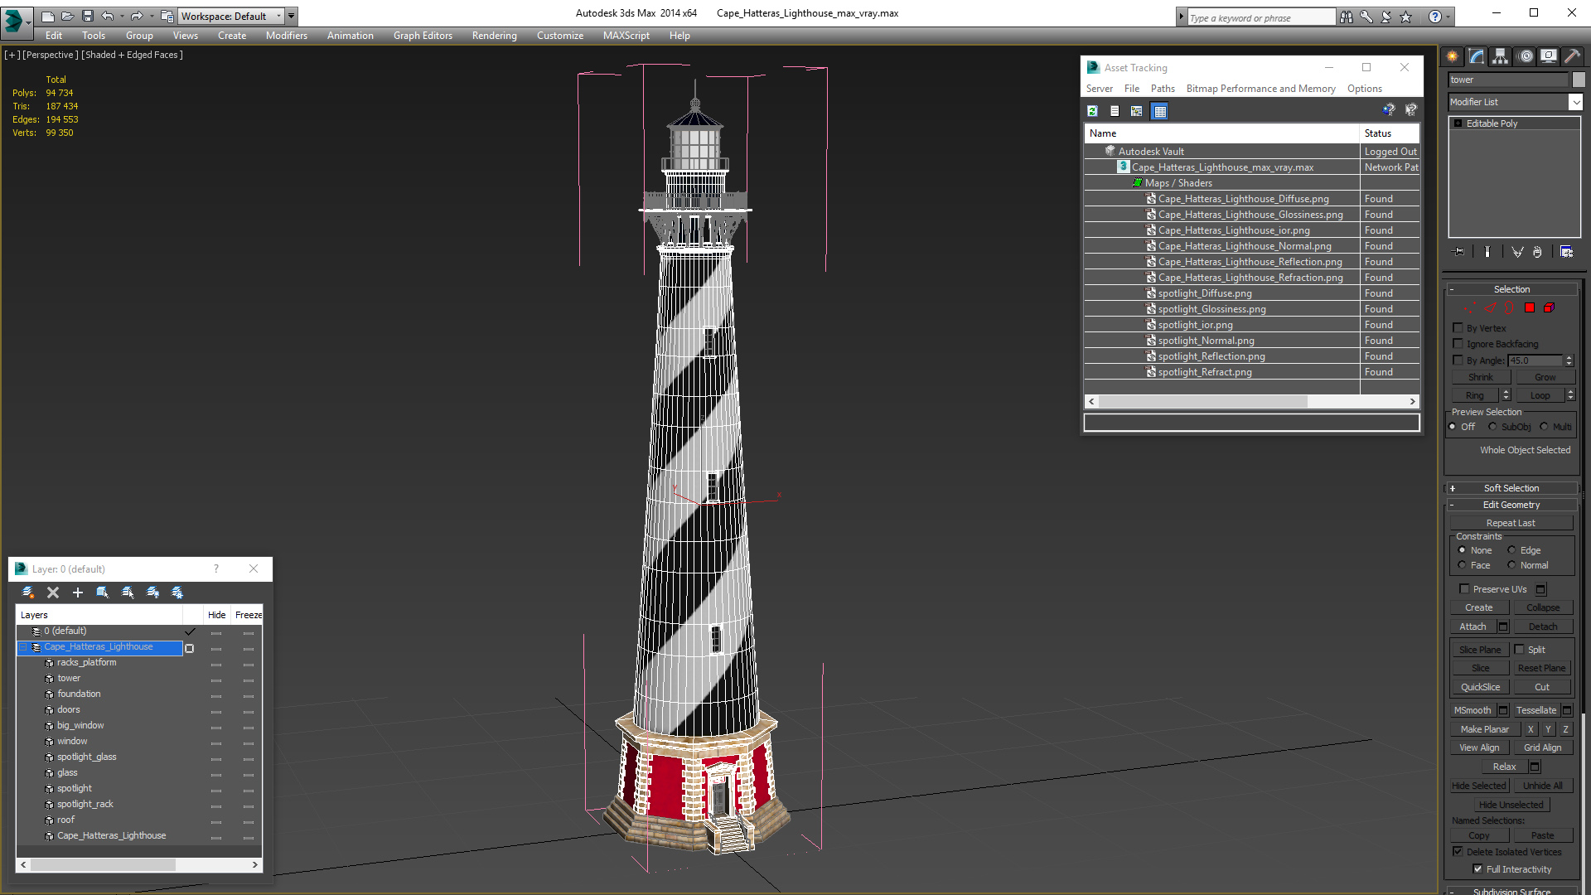Uncheck Full Interactivity checkbox
Viewport: 1591px width, 895px height.
(x=1478, y=869)
